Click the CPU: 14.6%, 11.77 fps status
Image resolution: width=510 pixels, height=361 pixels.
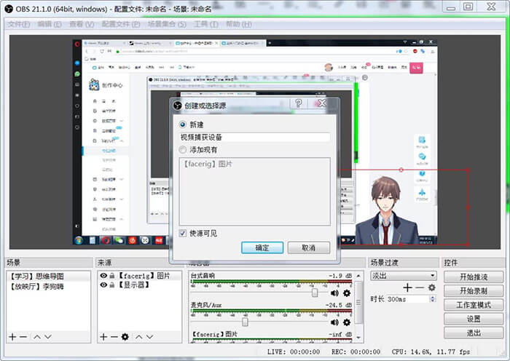point(431,352)
